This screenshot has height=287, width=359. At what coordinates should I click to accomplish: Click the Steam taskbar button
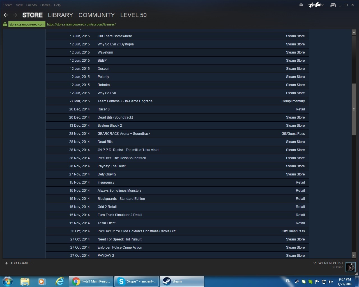point(182,281)
